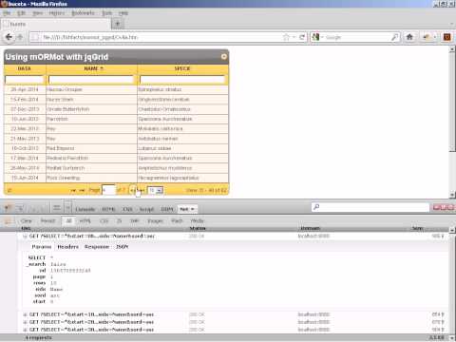456x342 pixels.
Task: Go to the previous grid page
Action: [x=82, y=190]
